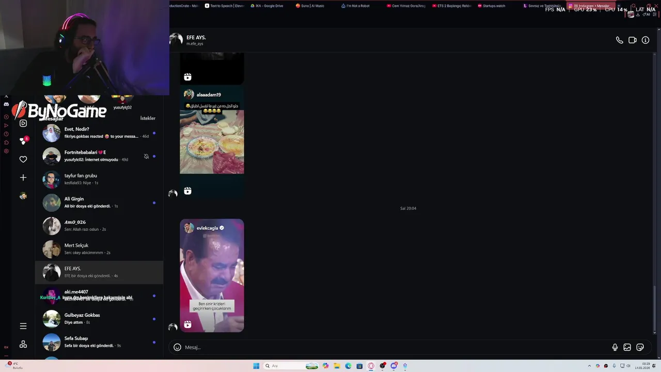Show hidden tray icons chevron
This screenshot has width=661, height=372.
pos(589,366)
